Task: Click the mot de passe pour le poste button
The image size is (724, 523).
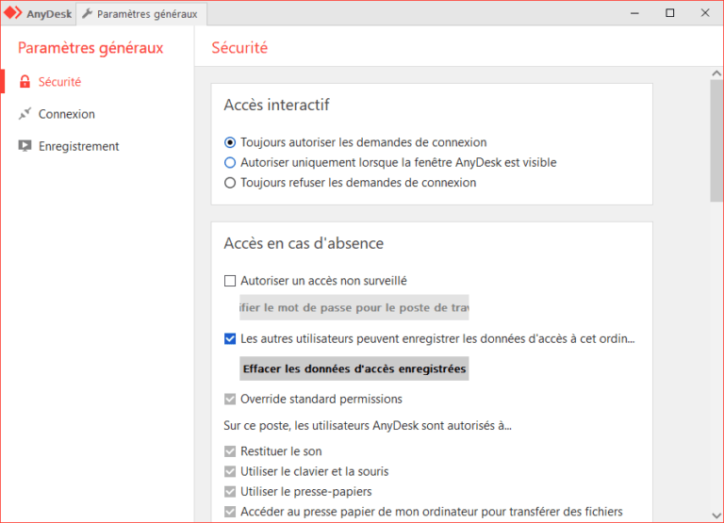Action: [x=354, y=307]
